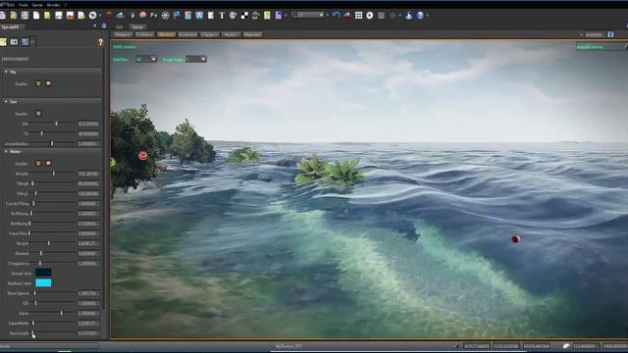Click the sun direction value field
This screenshot has width=628, height=353.
pos(88,124)
